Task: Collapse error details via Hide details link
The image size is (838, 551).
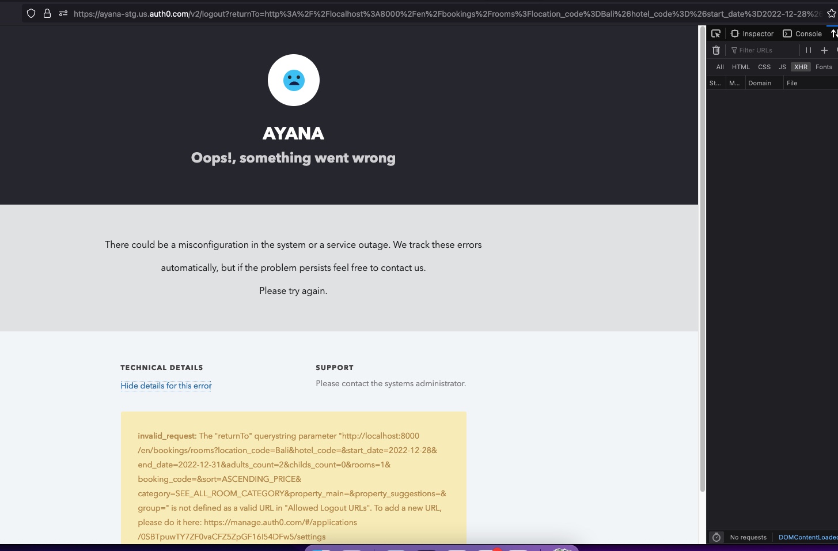Action: coord(166,385)
